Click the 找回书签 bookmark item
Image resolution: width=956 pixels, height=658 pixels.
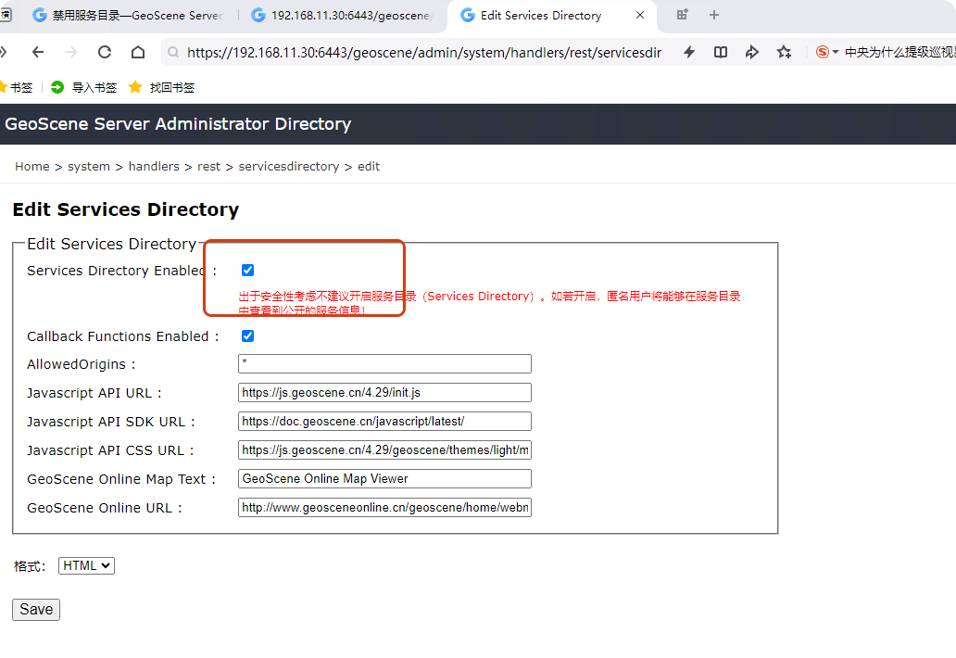tap(161, 88)
